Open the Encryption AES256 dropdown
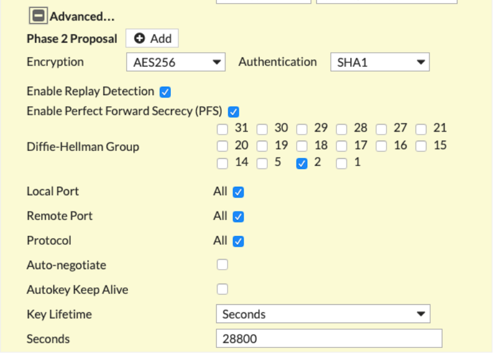Screen dimensions: 498x354 [x=176, y=62]
